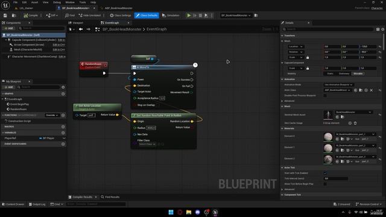
Task: Open My Blueprint settings gear icon
Action: pos(63,87)
